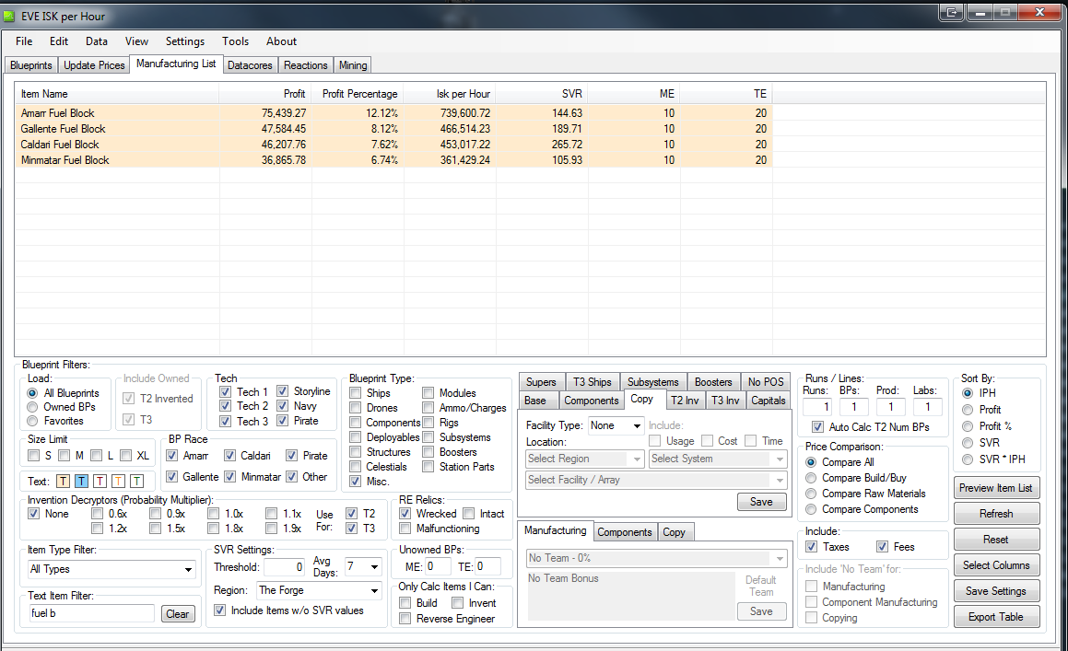The image size is (1068, 651).
Task: Switch to the Update Prices tab
Action: (x=94, y=65)
